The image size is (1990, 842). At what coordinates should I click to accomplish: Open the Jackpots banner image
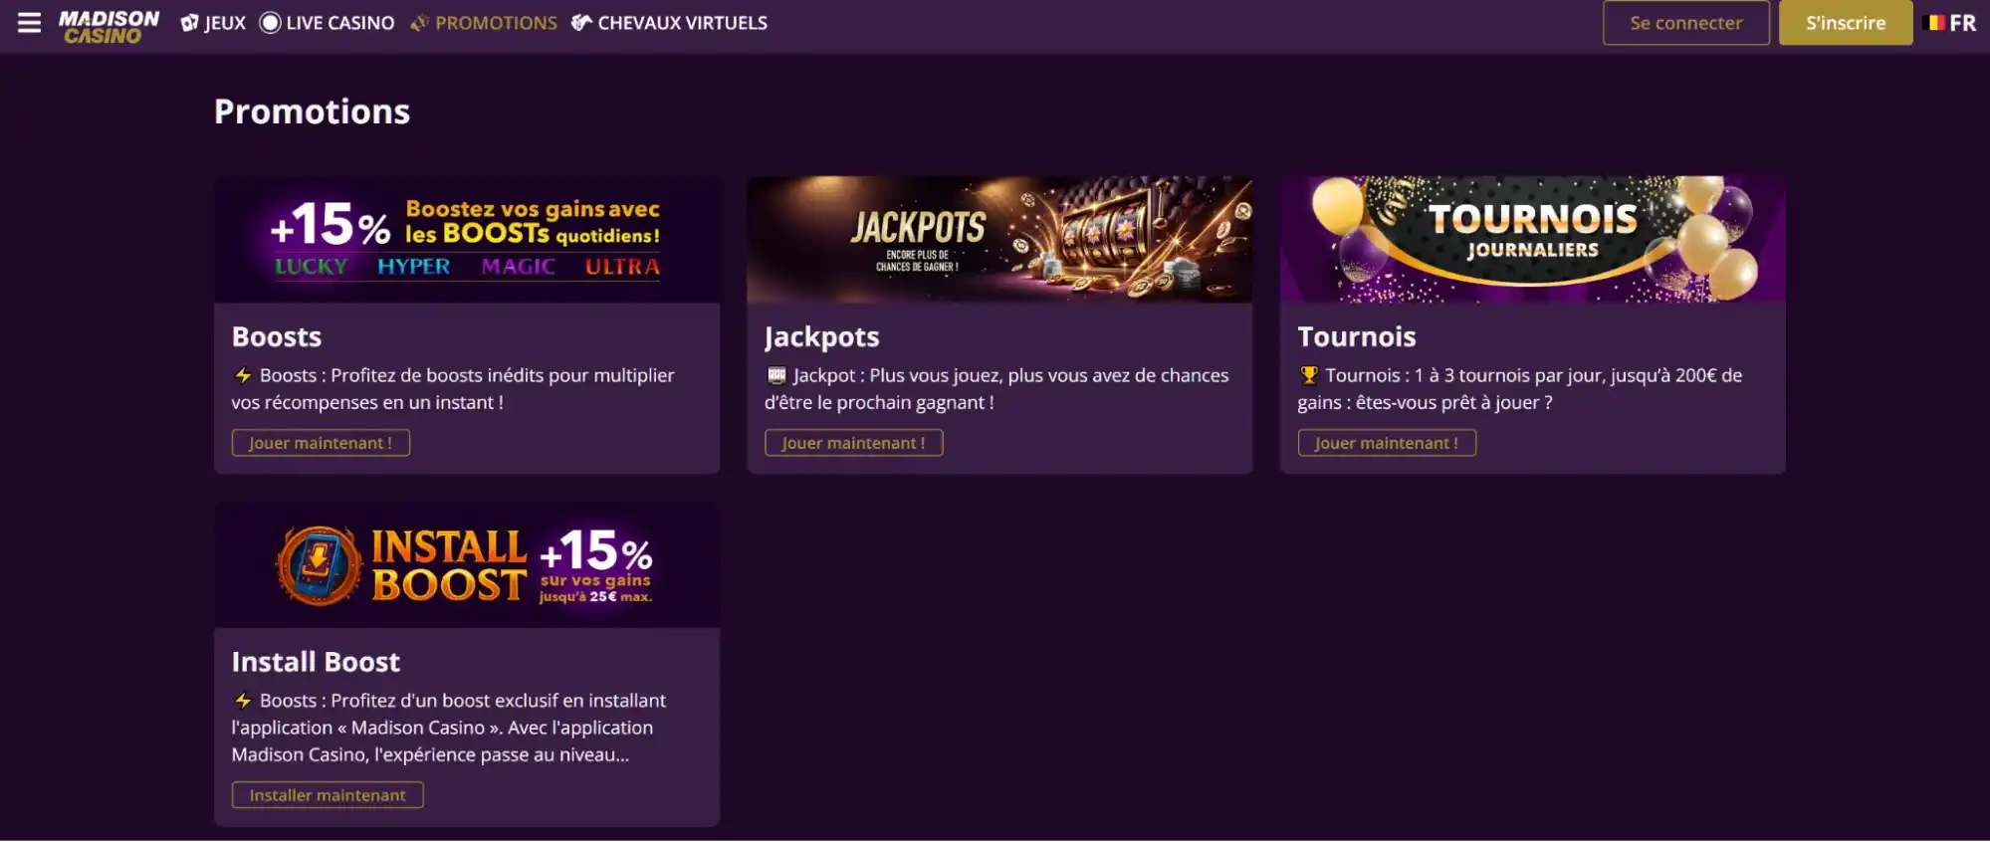pyautogui.click(x=999, y=240)
